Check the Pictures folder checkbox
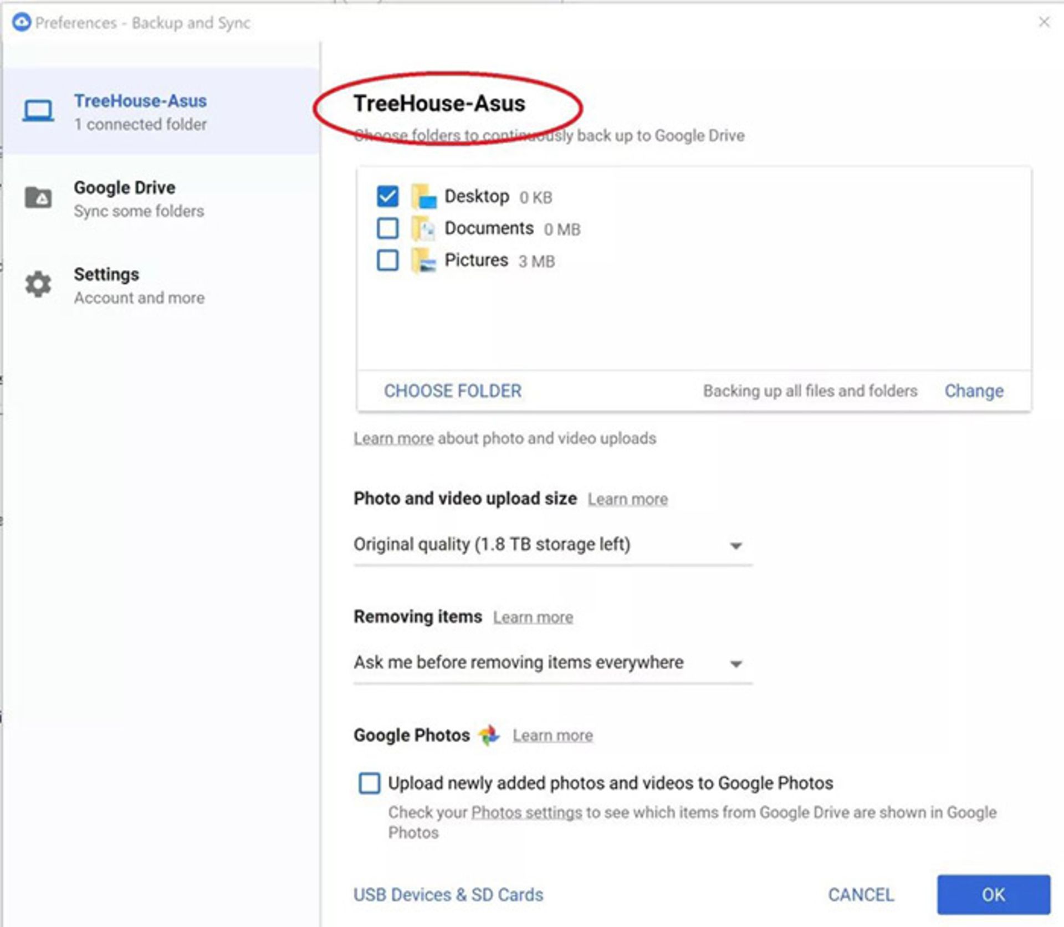 [x=387, y=260]
